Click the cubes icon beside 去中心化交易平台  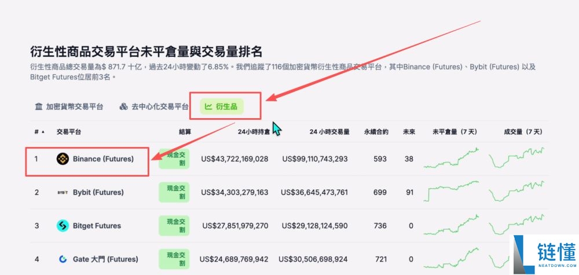pyautogui.click(x=124, y=107)
